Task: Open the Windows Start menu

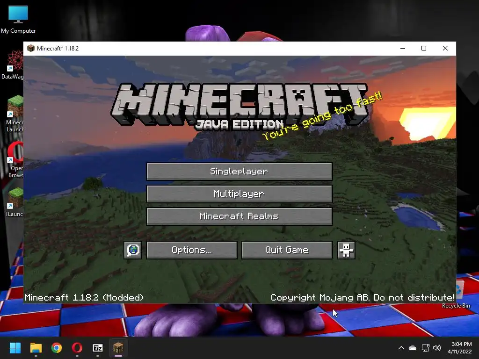Action: 15,348
